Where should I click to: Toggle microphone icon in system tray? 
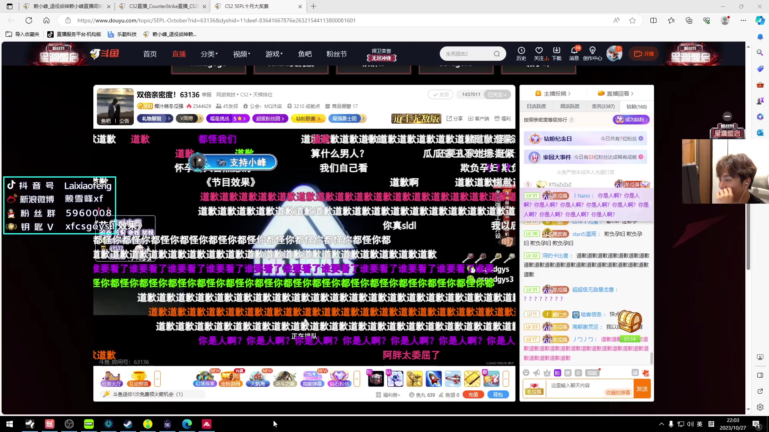671,424
